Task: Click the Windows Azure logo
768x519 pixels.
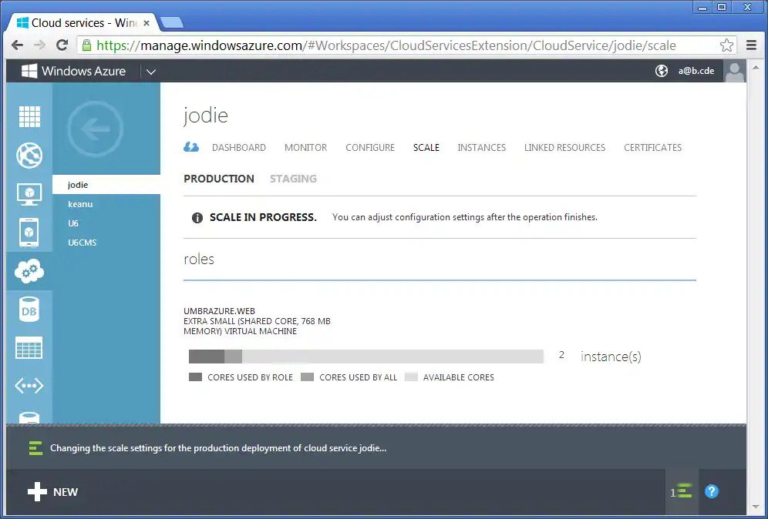Action: click(73, 71)
